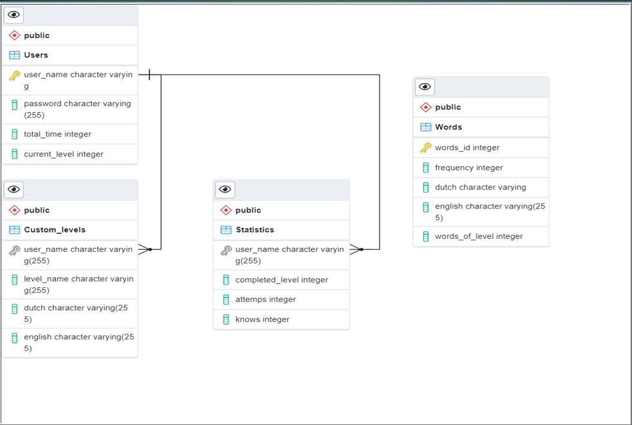The height and width of the screenshot is (425, 632).
Task: Click the column icon beside Words english
Action: pyautogui.click(x=426, y=207)
